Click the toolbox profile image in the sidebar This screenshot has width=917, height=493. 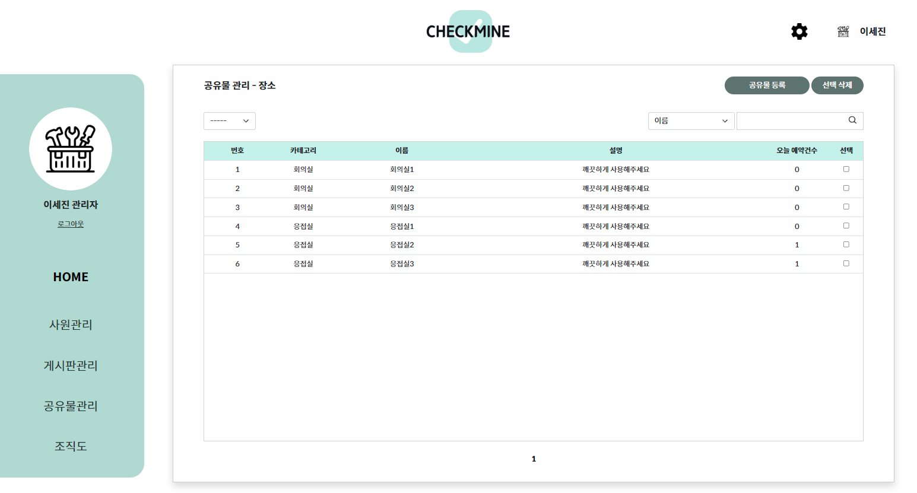pyautogui.click(x=71, y=149)
